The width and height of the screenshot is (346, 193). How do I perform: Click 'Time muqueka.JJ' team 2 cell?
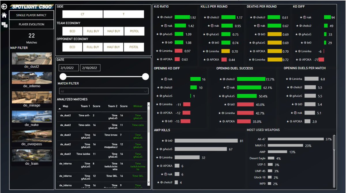(111, 146)
